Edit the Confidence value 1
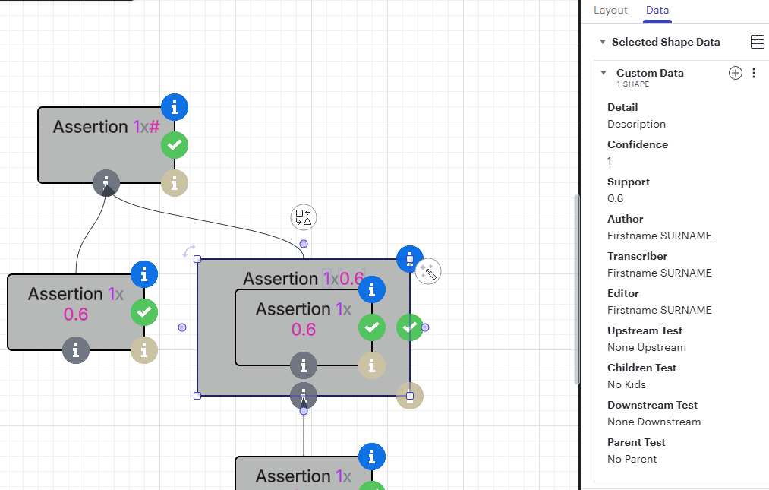 click(610, 162)
